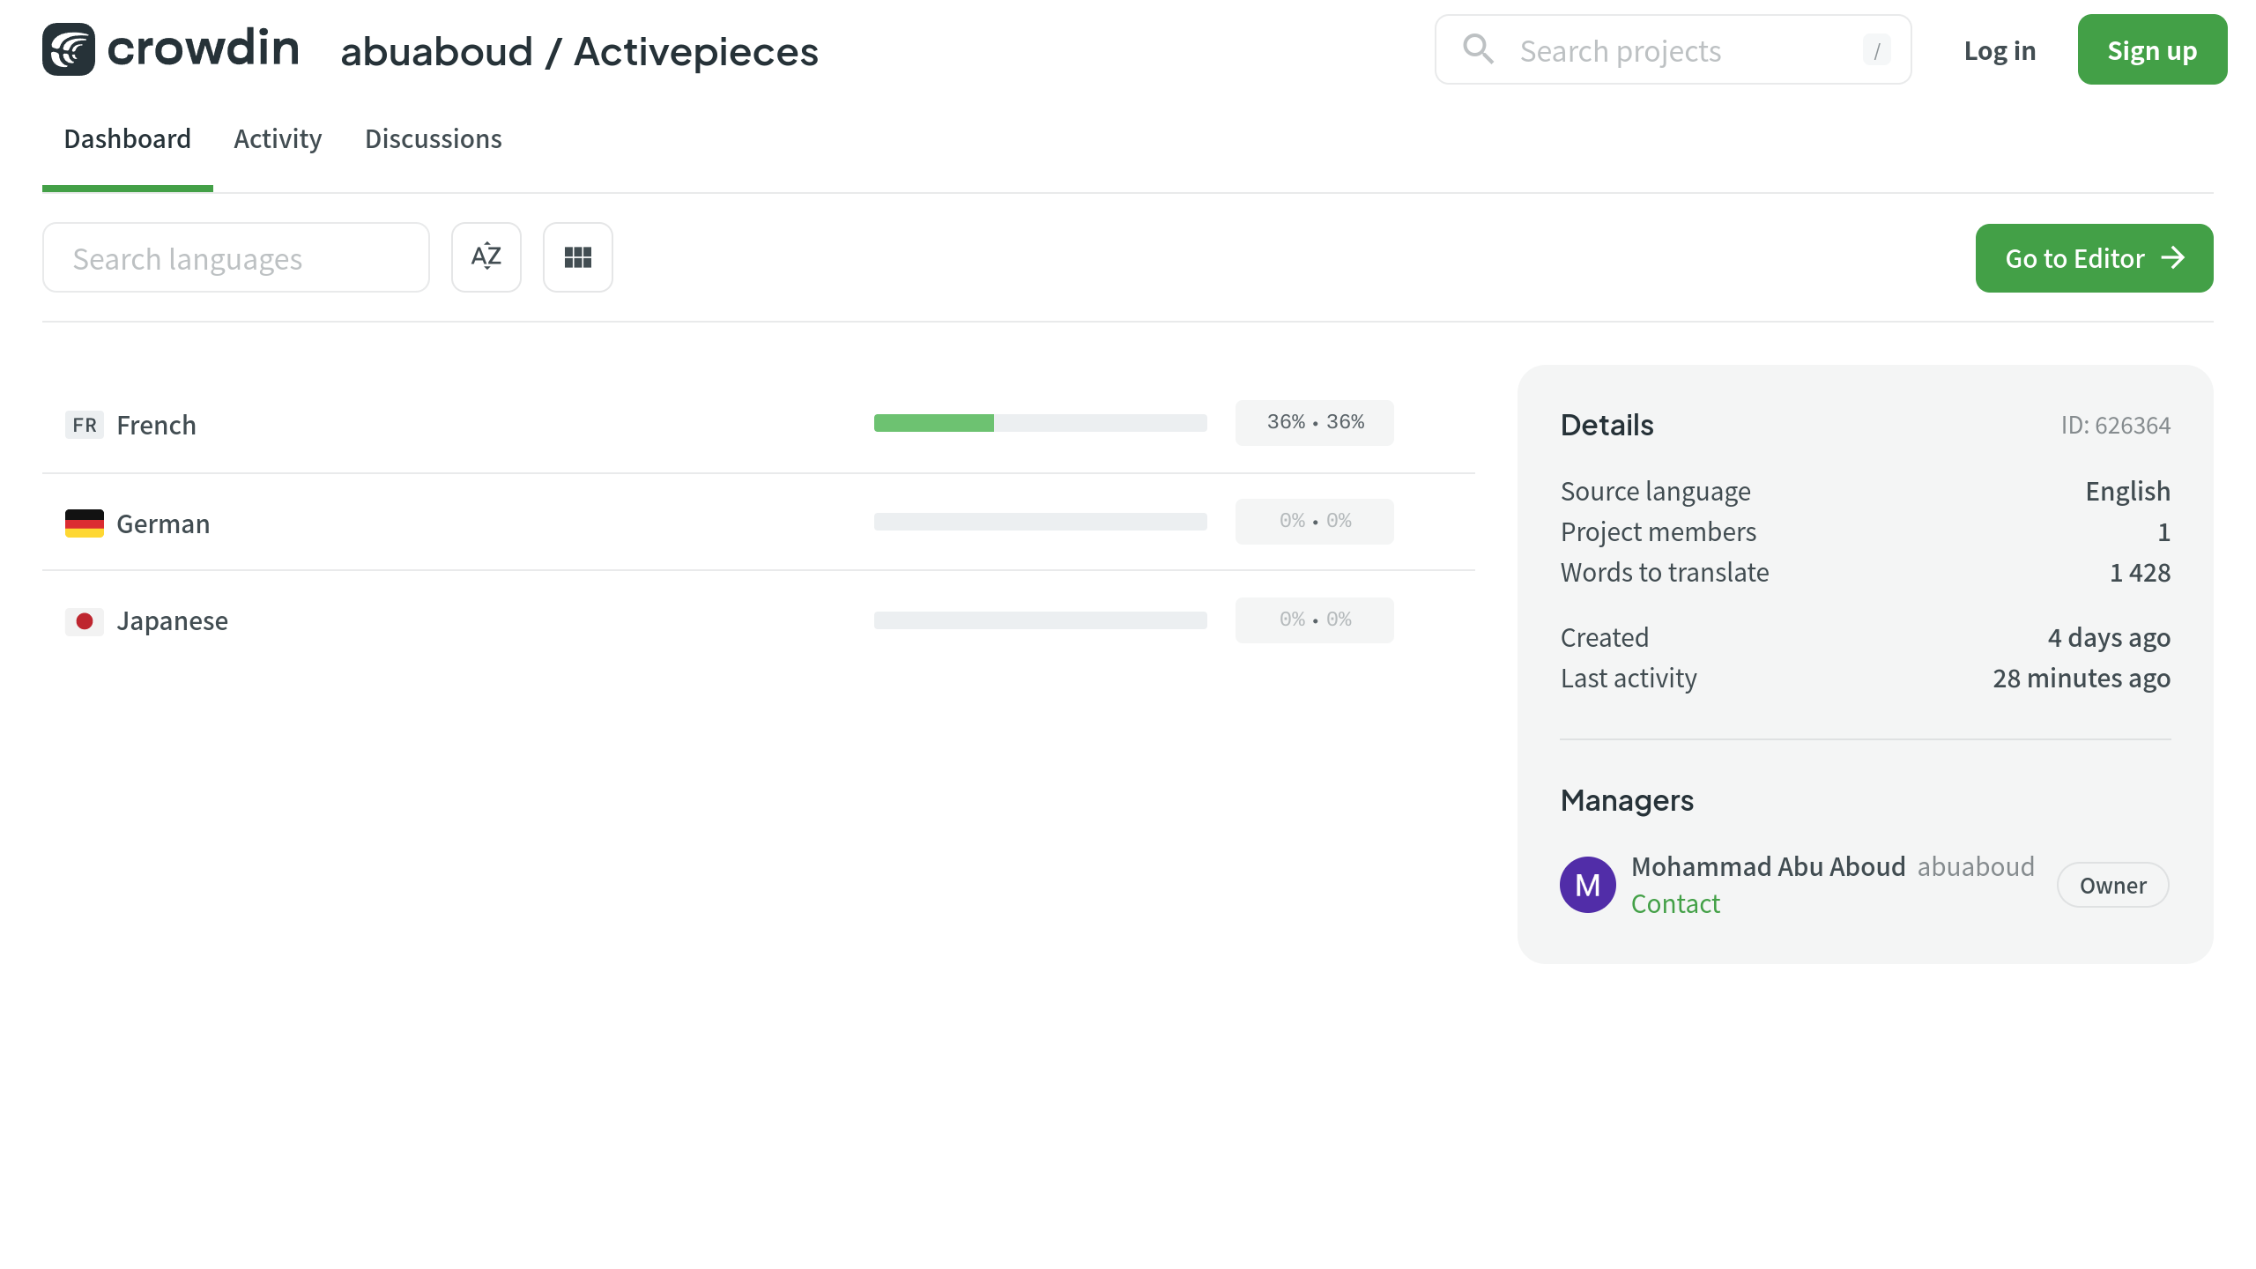This screenshot has width=2256, height=1269.
Task: Click the FR language badge
Action: [85, 425]
